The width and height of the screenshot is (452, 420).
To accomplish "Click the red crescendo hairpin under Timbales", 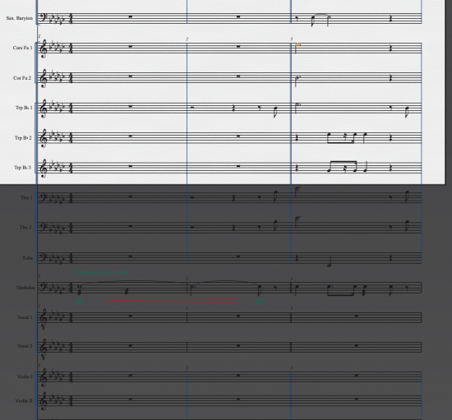I will pyautogui.click(x=170, y=301).
